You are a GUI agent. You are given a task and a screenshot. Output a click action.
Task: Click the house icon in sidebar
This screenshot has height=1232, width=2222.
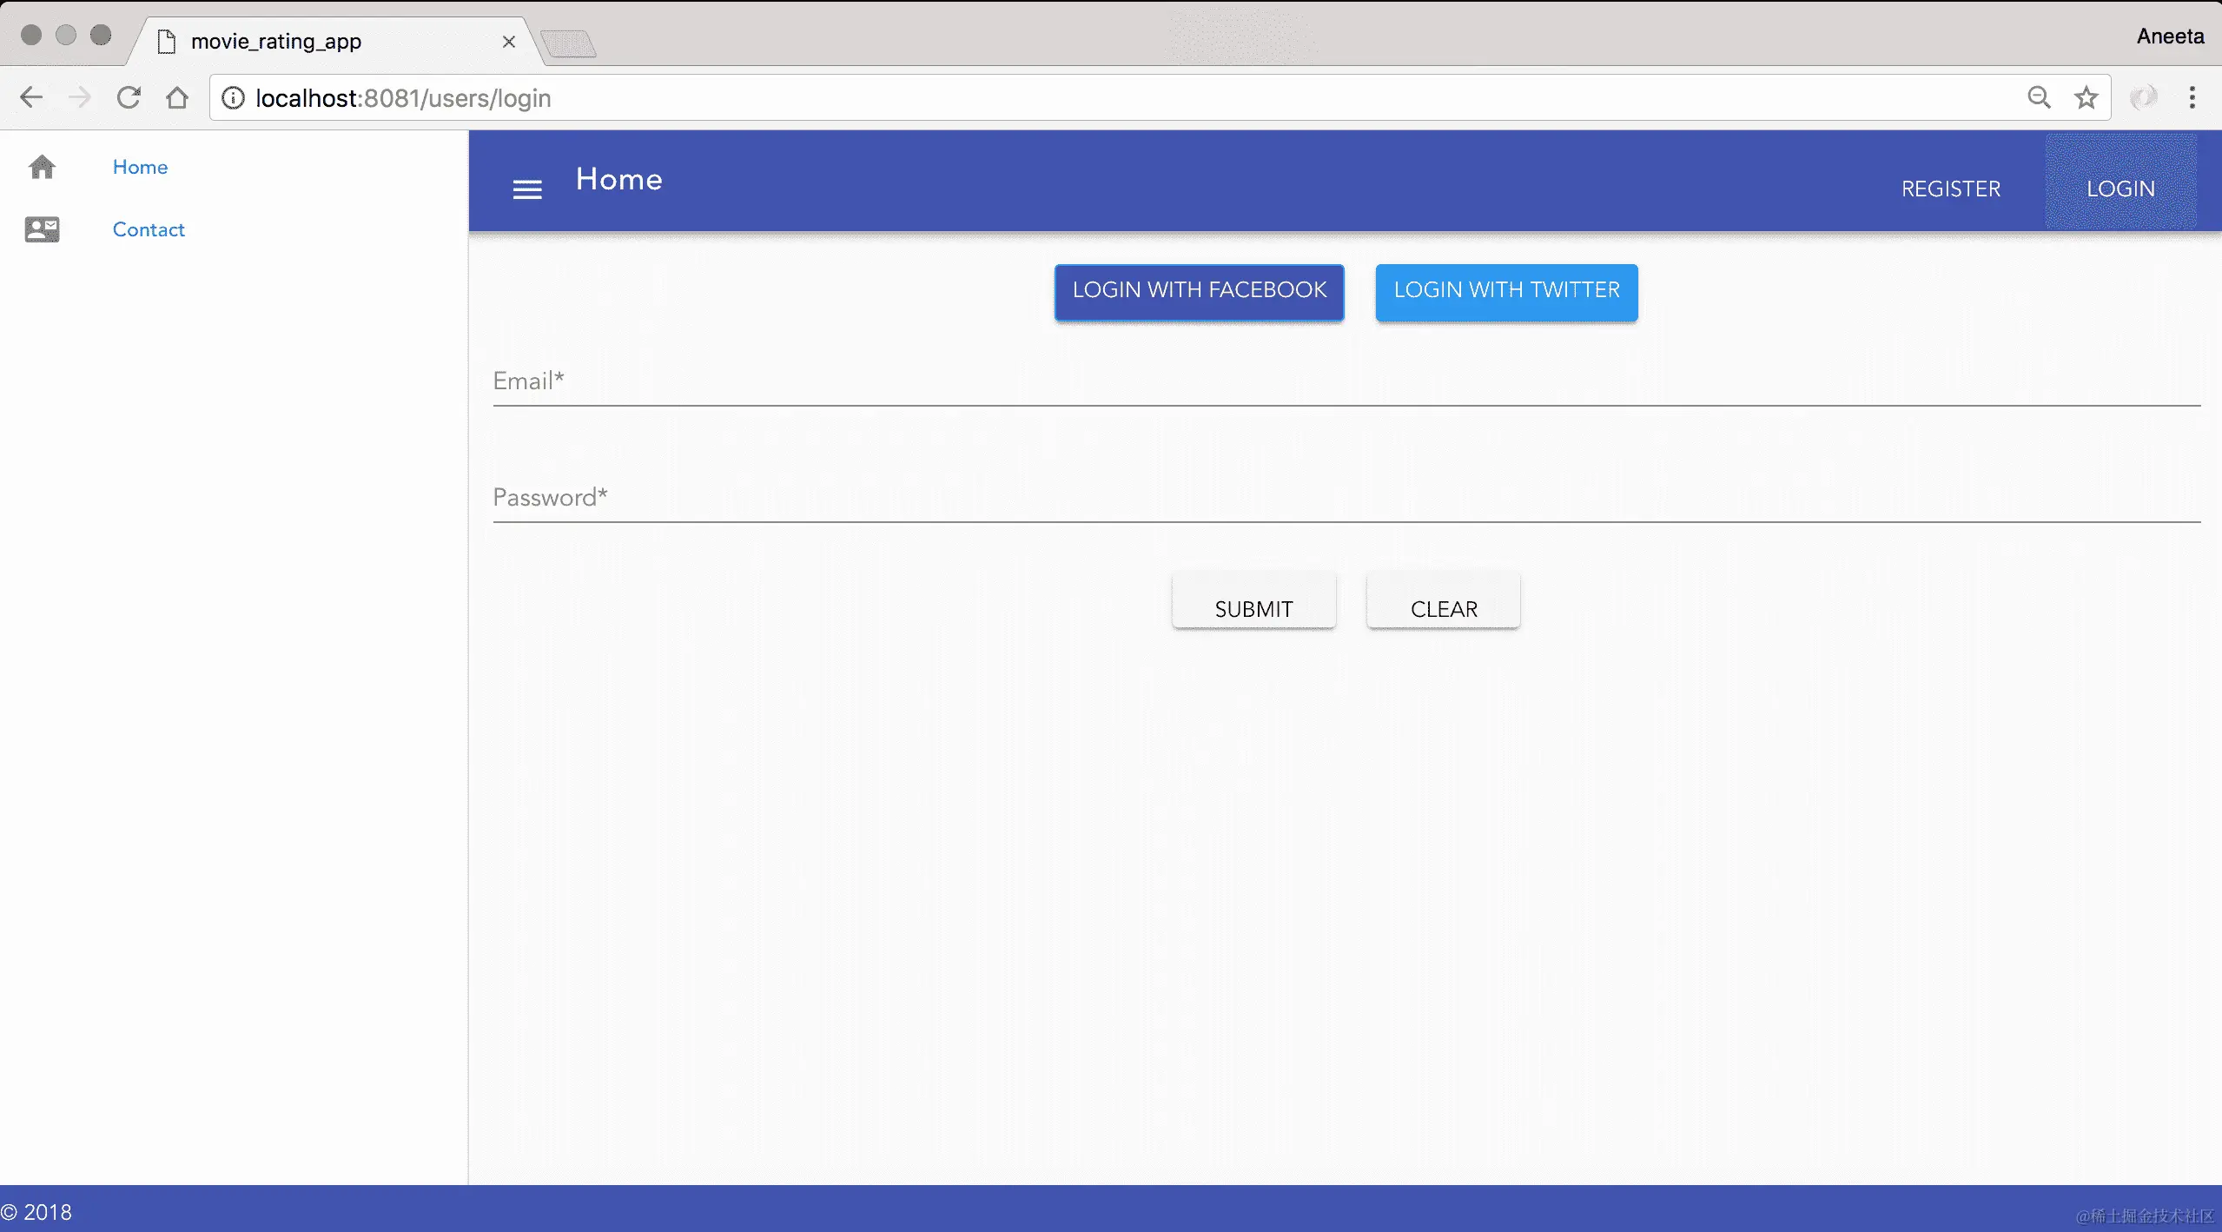click(x=42, y=167)
